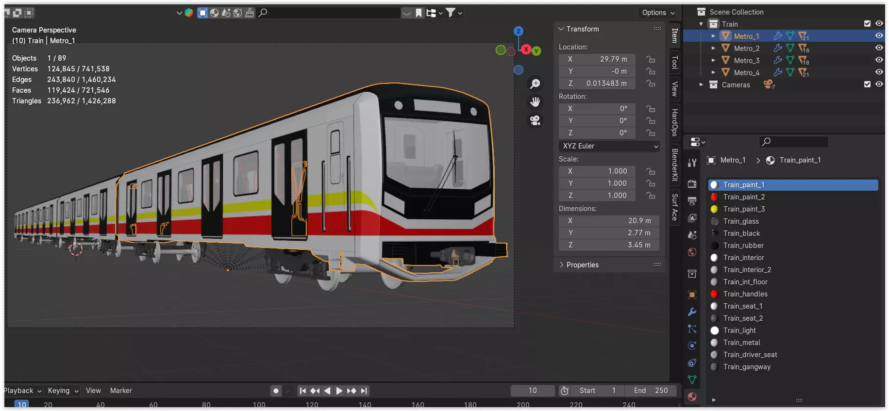The height and width of the screenshot is (411, 889).
Task: Expand the Cameras collection
Action: (x=701, y=84)
